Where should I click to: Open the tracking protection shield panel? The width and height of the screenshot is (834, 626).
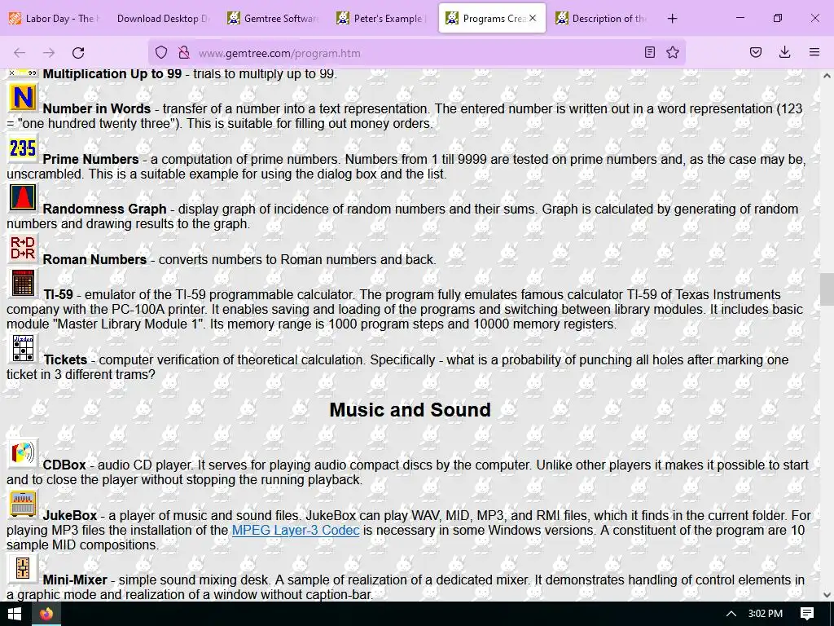[161, 53]
